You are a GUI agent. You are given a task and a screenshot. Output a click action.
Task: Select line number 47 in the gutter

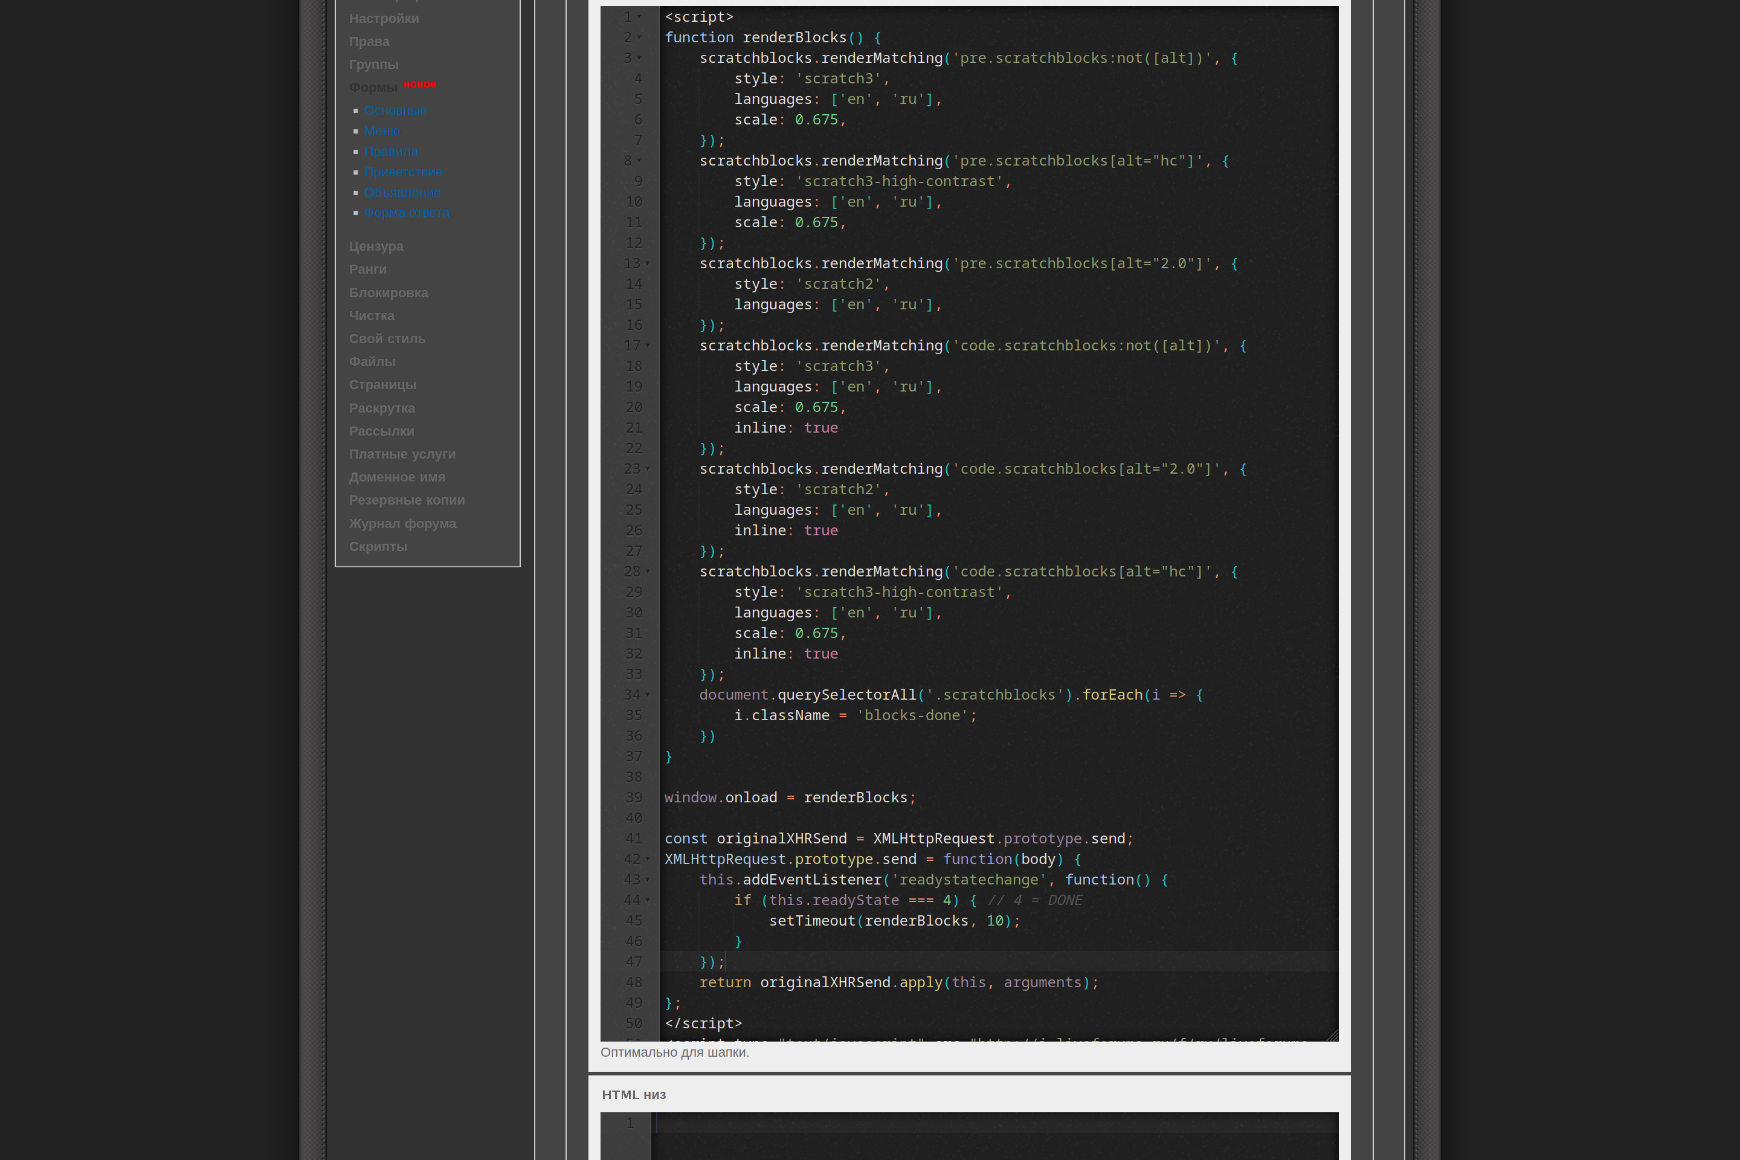tap(633, 962)
